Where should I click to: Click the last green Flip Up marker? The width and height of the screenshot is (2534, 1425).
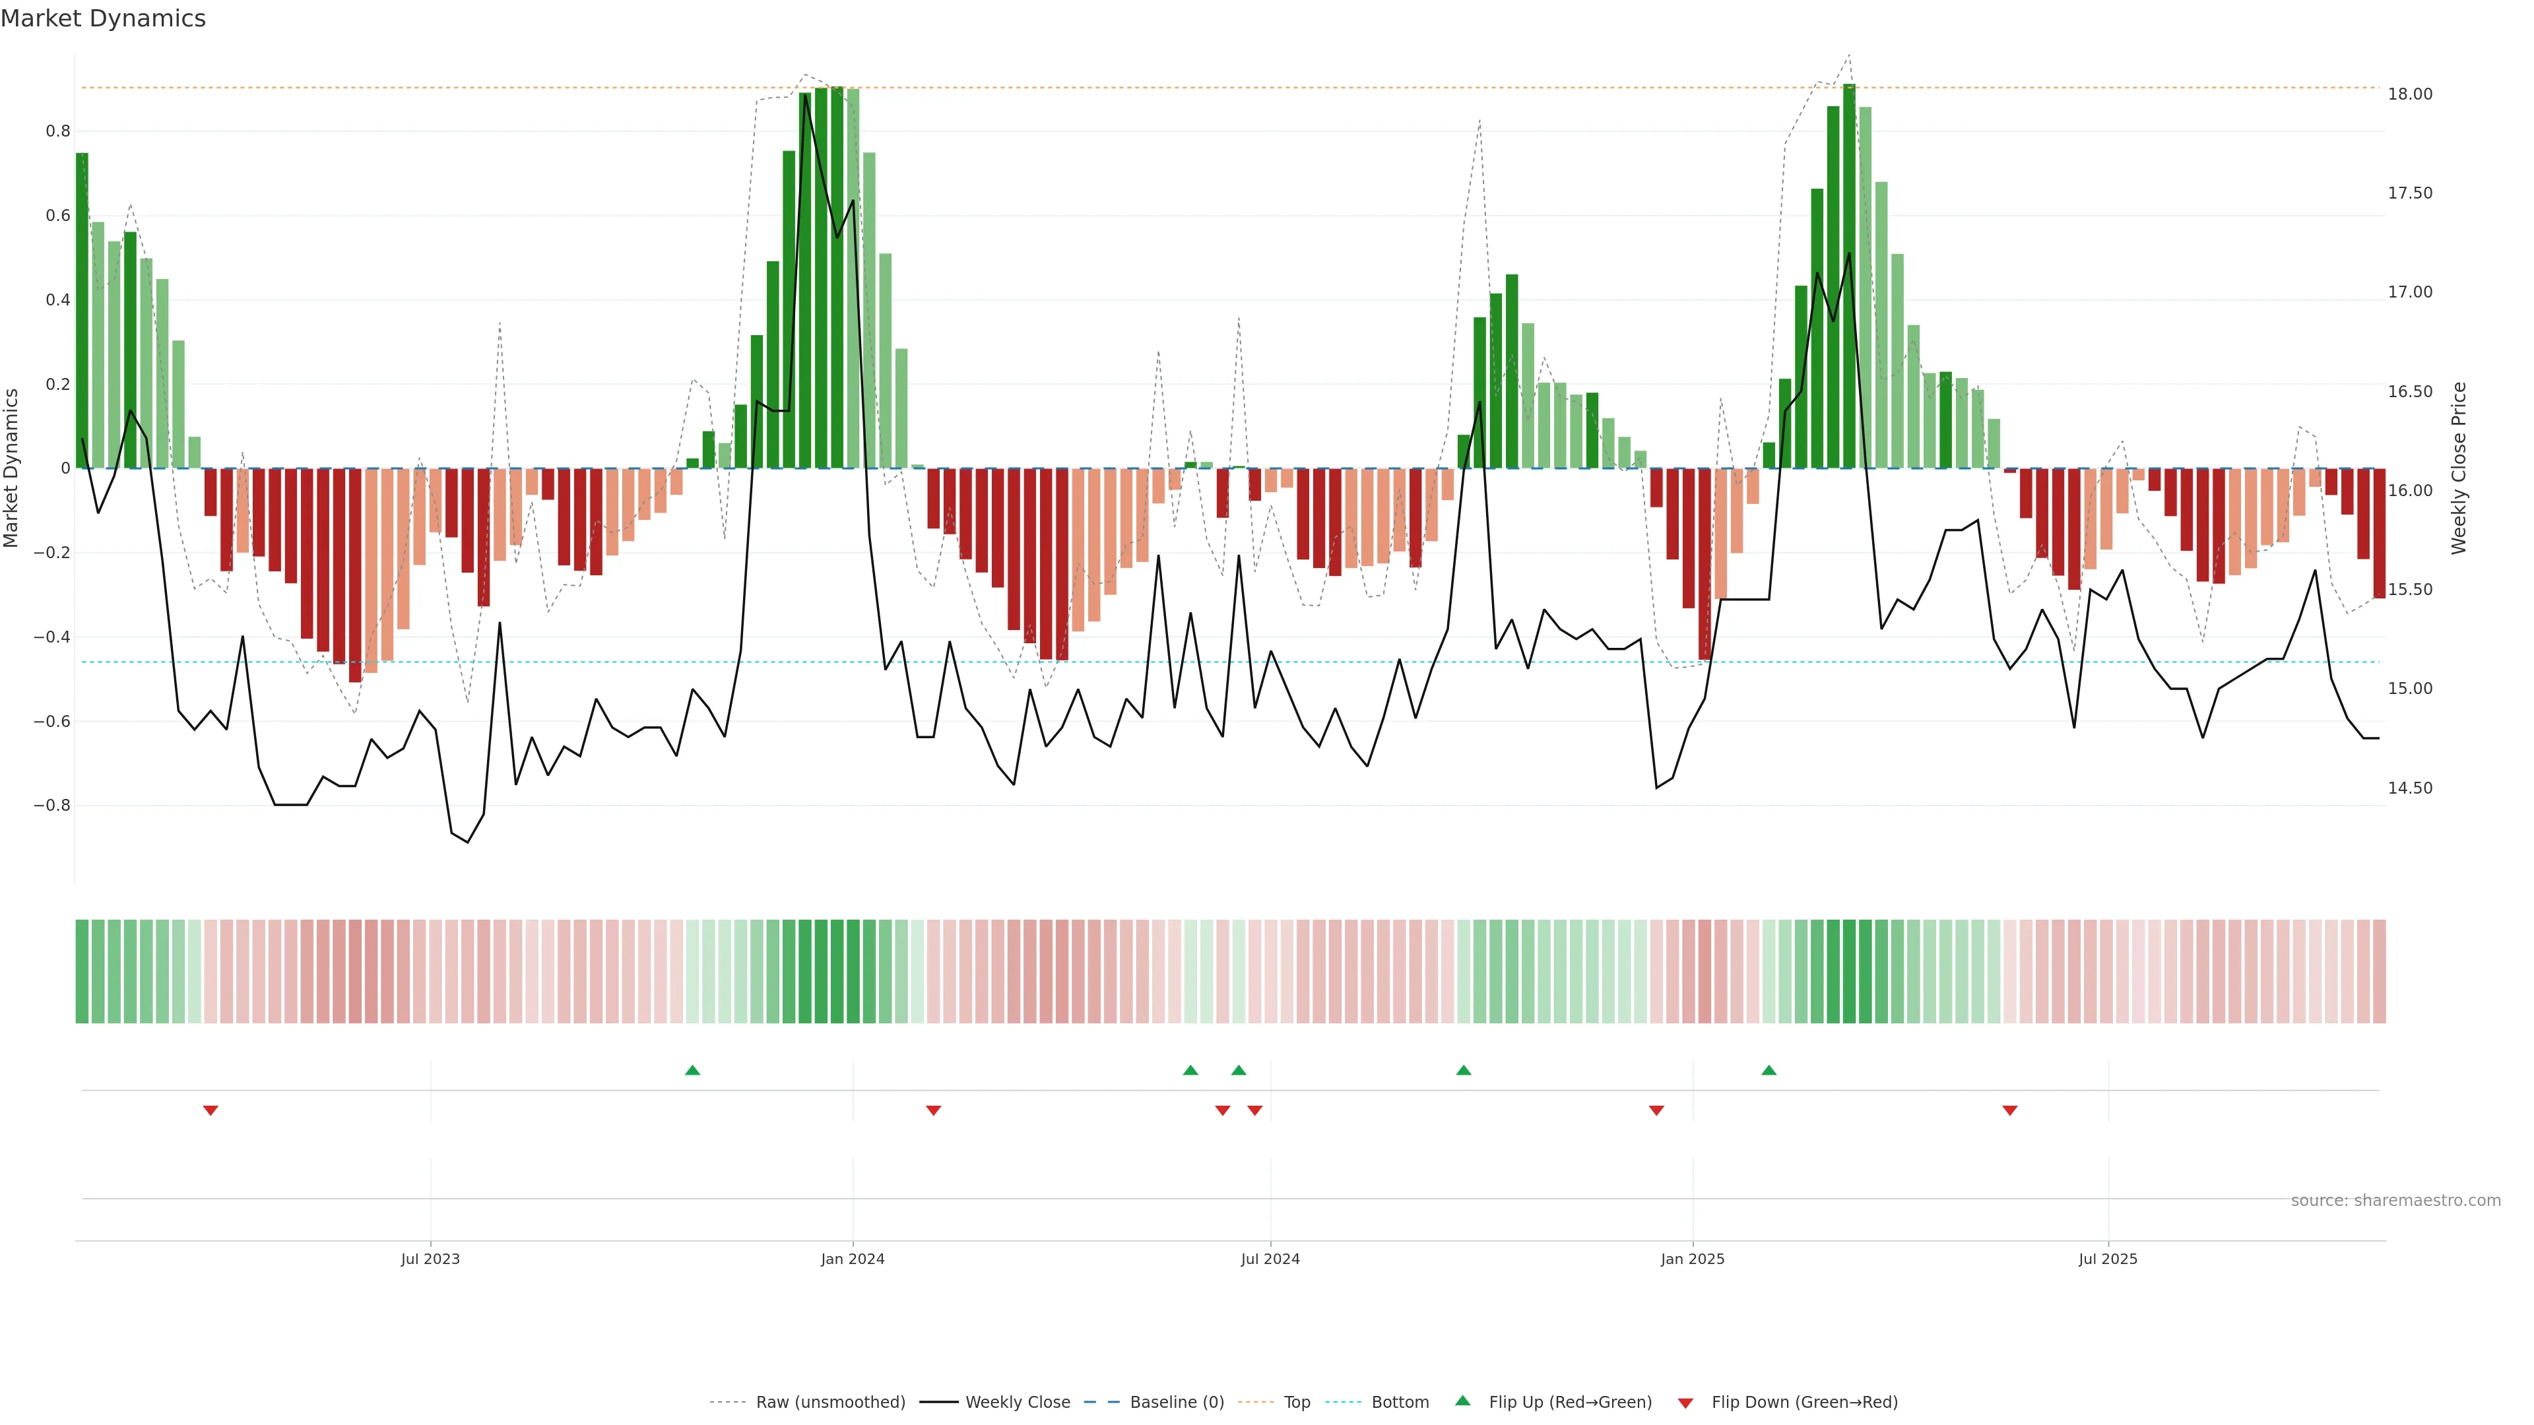point(1769,1070)
